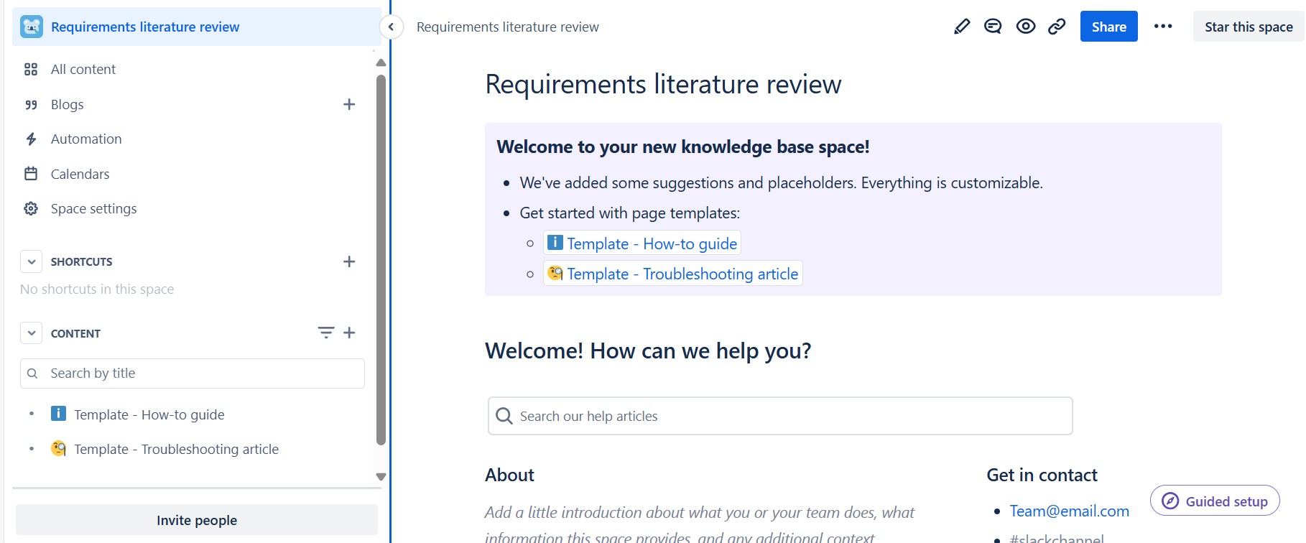Open Space settings in the sidebar
This screenshot has height=543, width=1306.
[93, 208]
